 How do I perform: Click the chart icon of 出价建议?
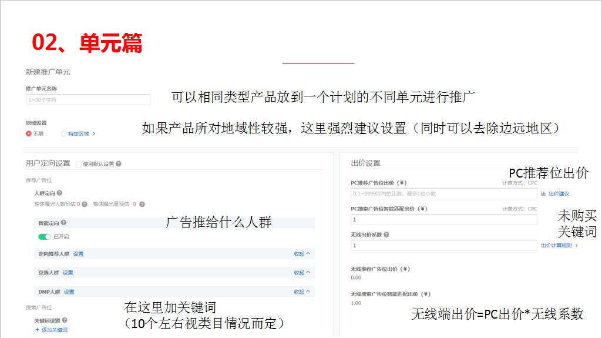pos(543,193)
